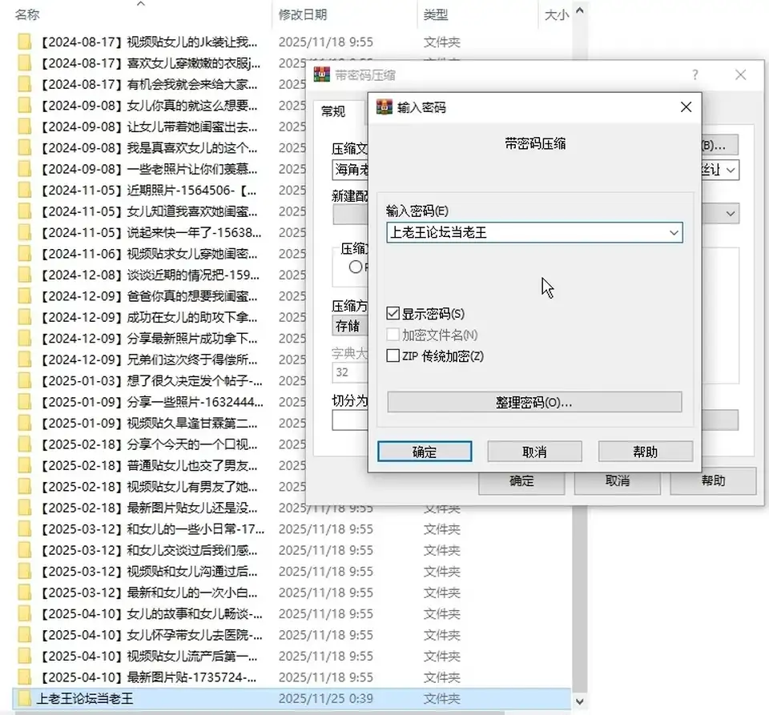Click the greyed 加密文件名(N) checkbox
This screenshot has width=769, height=715.
(x=393, y=335)
